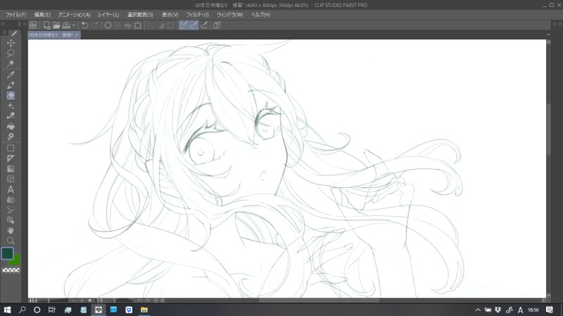
Task: Open the 選択範囲(S) menu
Action: point(140,15)
